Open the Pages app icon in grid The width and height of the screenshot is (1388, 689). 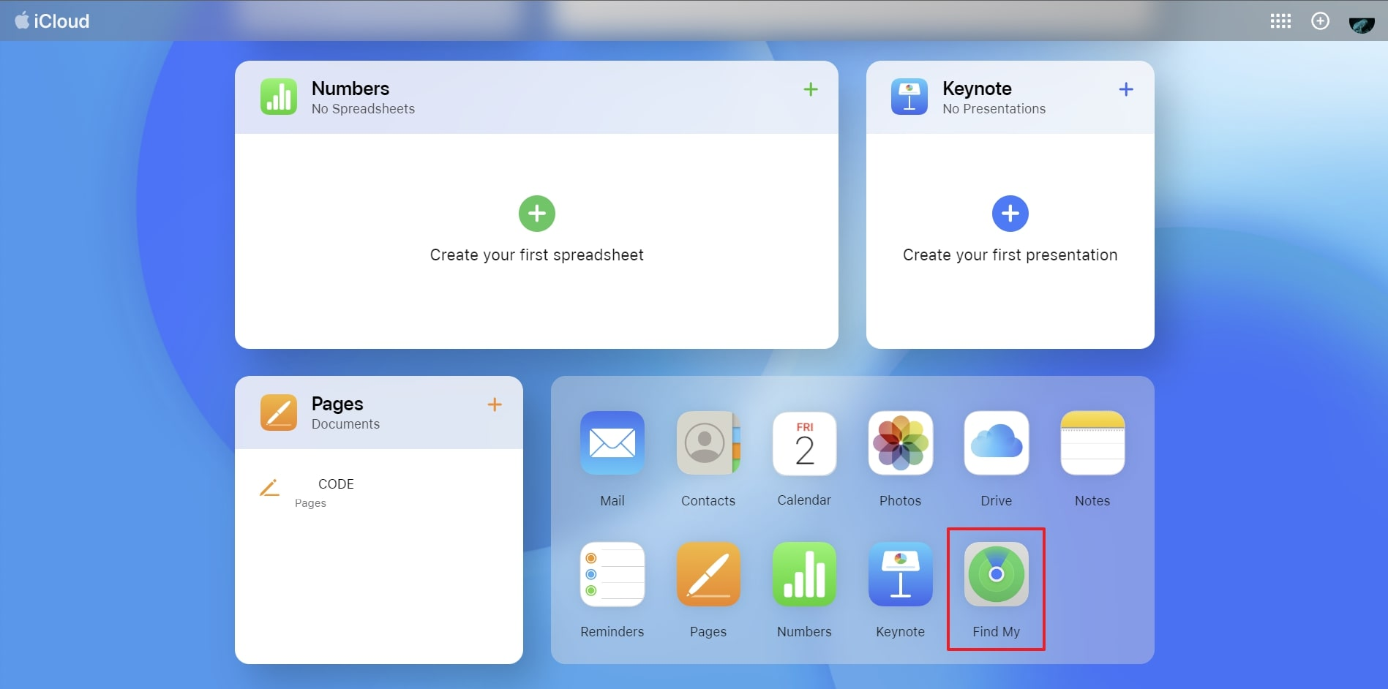tap(708, 574)
